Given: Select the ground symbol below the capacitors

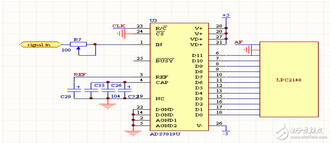Looking at the screenshot, I should click(x=108, y=106).
